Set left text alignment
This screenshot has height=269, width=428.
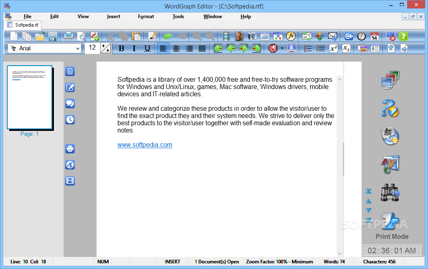[163, 49]
